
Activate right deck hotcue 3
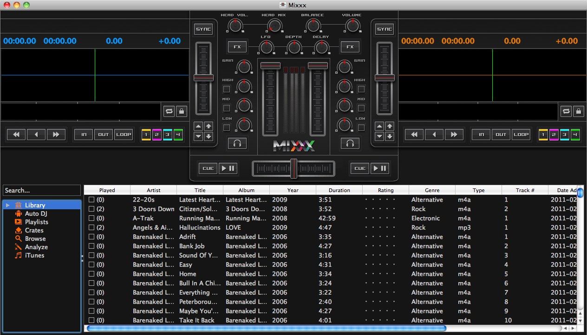[565, 135]
